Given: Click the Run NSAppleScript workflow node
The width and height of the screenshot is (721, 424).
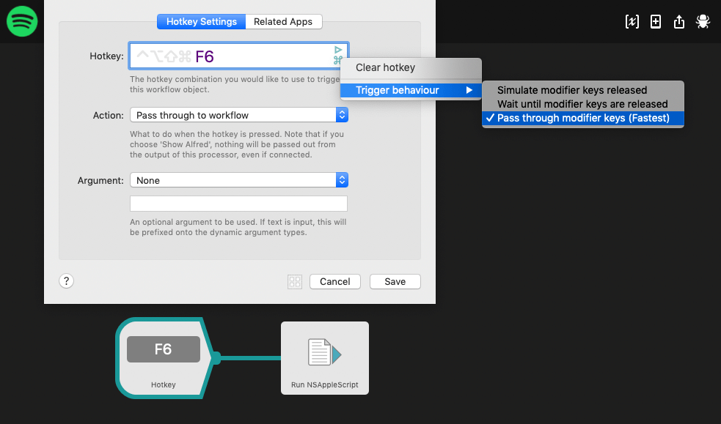Looking at the screenshot, I should (x=324, y=357).
